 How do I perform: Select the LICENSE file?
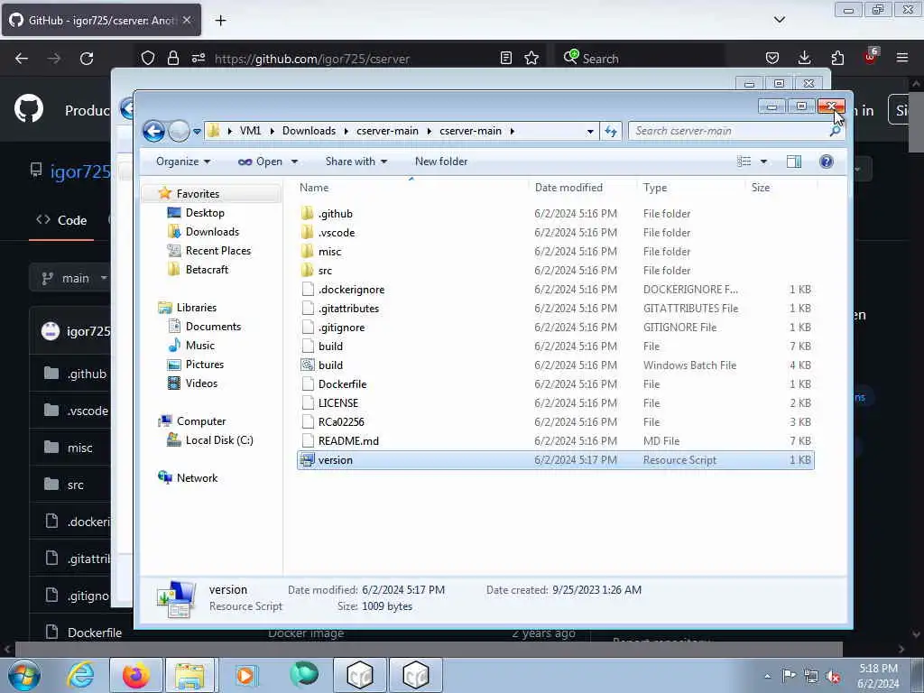tap(555, 403)
